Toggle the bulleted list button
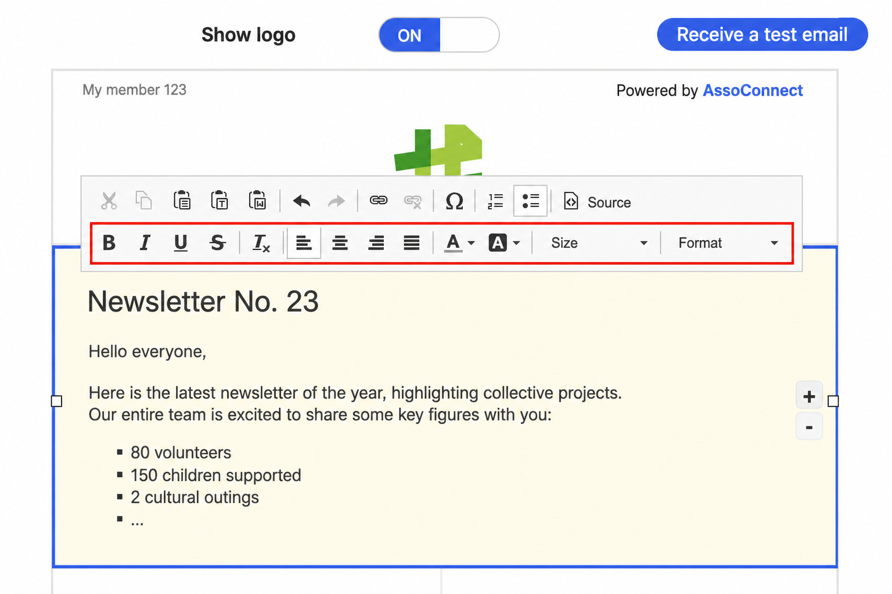892x594 pixels. pyautogui.click(x=530, y=201)
